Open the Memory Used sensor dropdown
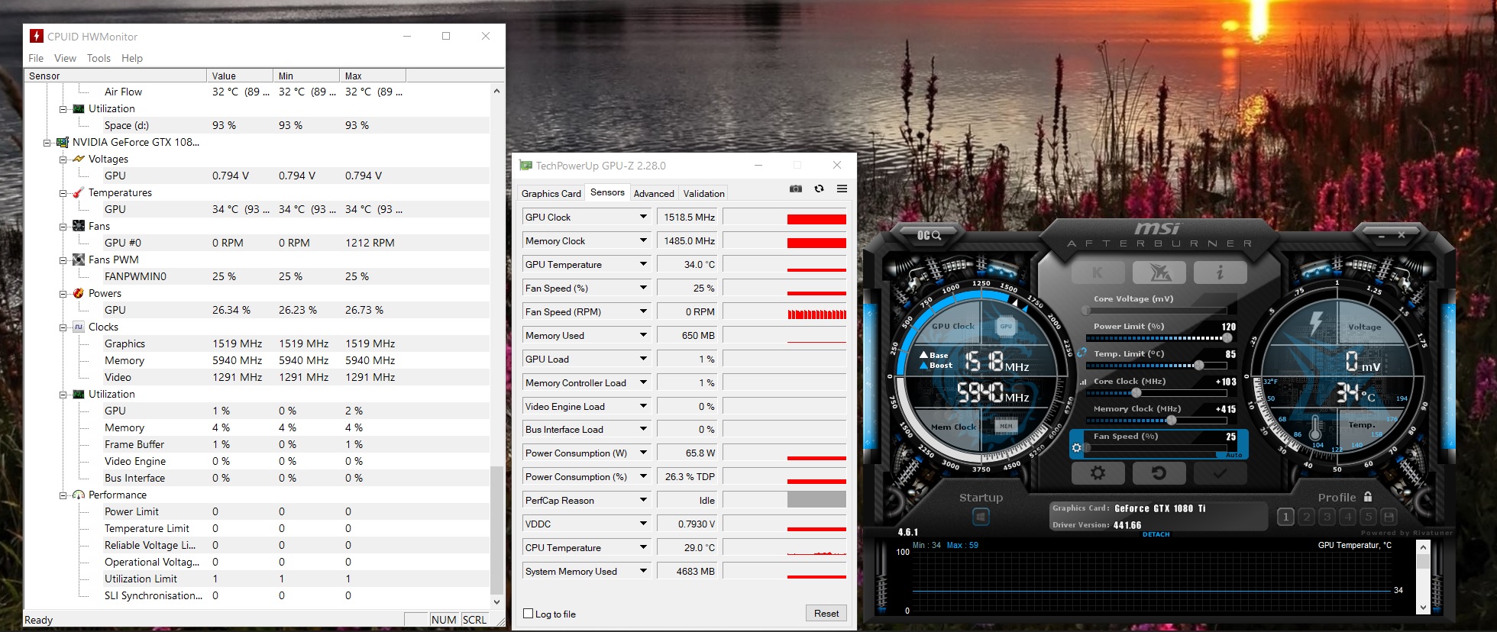 (643, 335)
